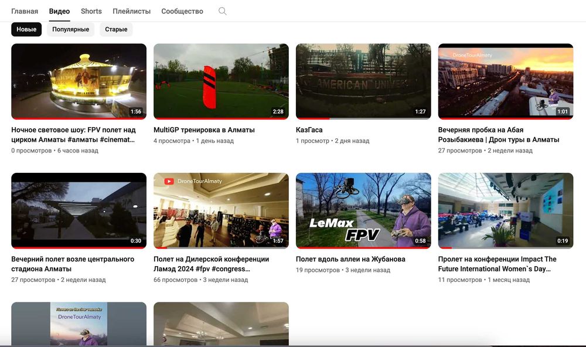Play the Impact The Future conference thumbnail
Image resolution: width=586 pixels, height=347 pixels.
pyautogui.click(x=506, y=210)
